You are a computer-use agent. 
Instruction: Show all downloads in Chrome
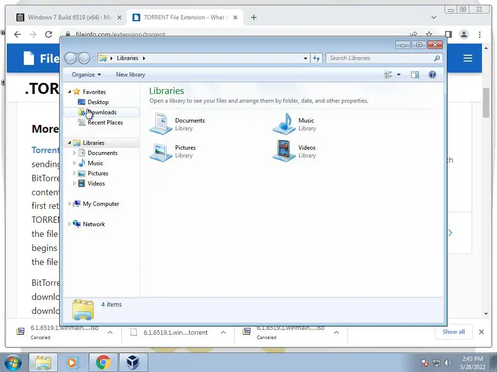point(454,331)
